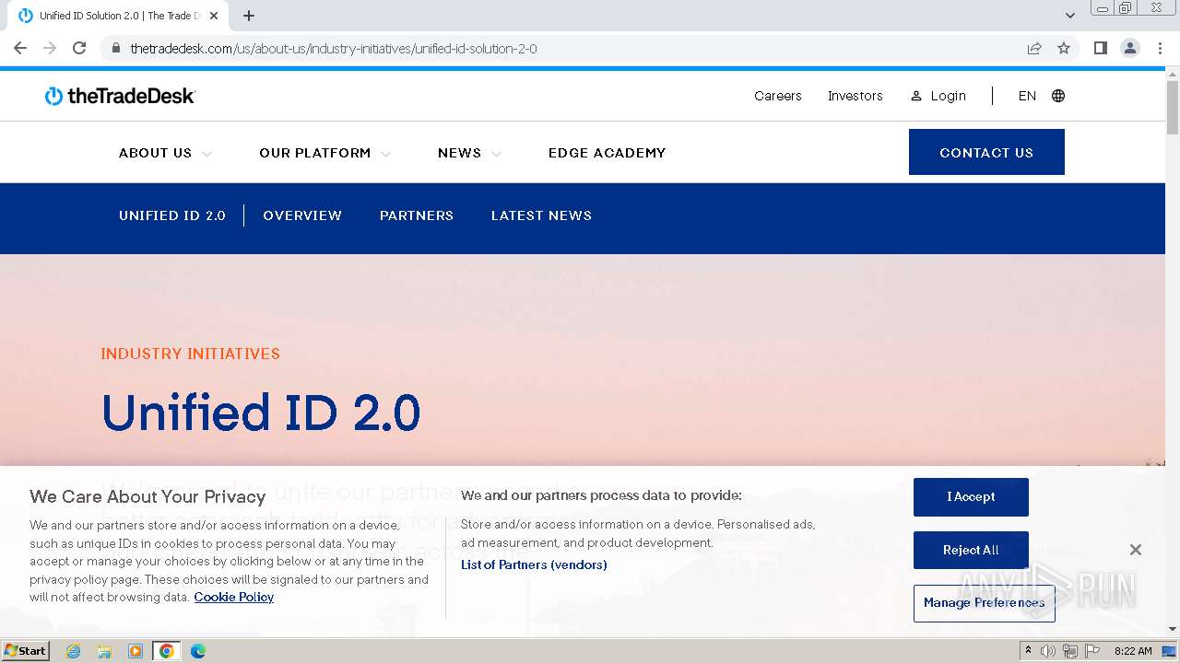Click the forward navigation arrow
This screenshot has height=663, width=1180.
(x=50, y=48)
